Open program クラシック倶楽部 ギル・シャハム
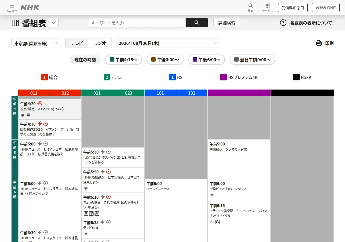 pos(239,222)
